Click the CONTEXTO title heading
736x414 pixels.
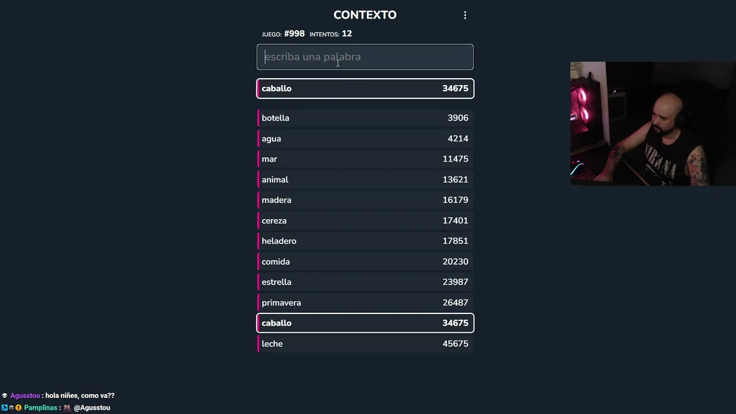365,15
